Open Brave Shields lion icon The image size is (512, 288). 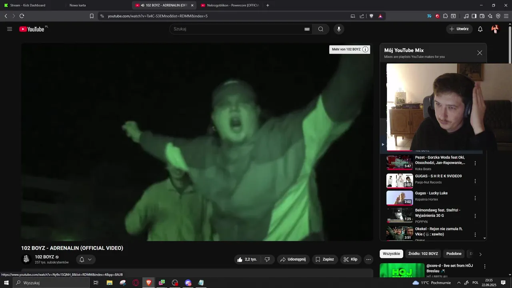click(371, 16)
